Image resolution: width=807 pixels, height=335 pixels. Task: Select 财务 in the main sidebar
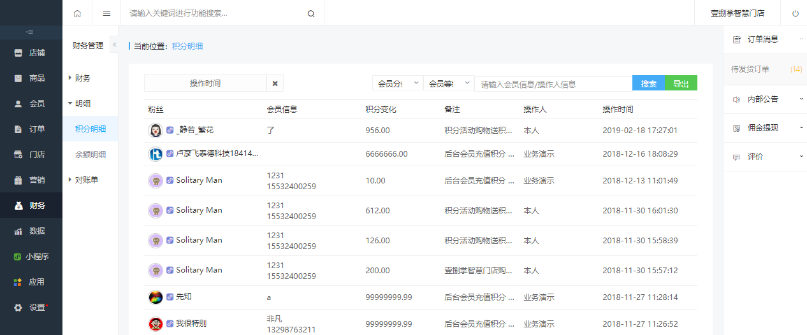coord(31,206)
